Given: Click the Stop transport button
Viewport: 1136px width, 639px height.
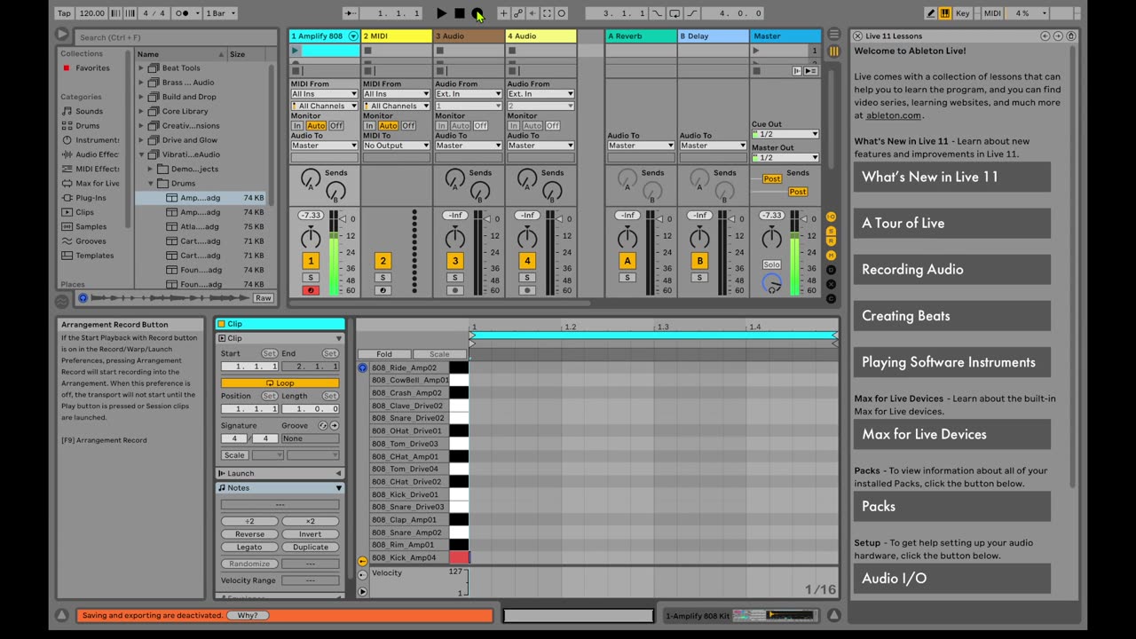Looking at the screenshot, I should tap(460, 13).
